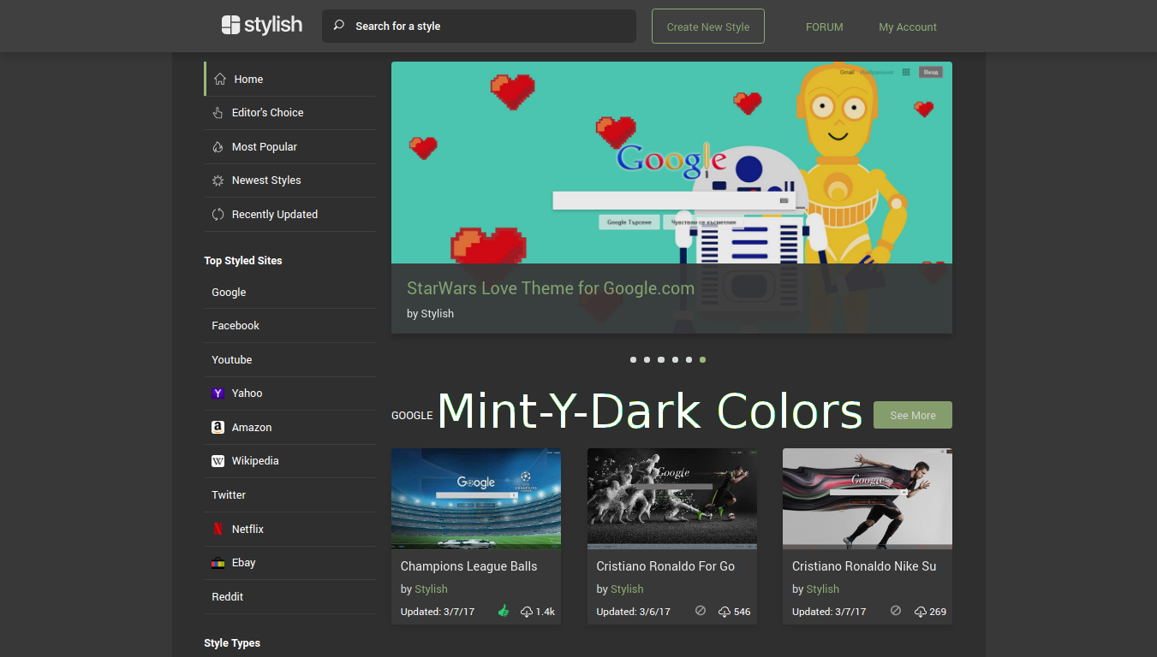Image resolution: width=1157 pixels, height=657 pixels.
Task: Open StarWars Love Theme for Google.com title
Action: [x=551, y=288]
